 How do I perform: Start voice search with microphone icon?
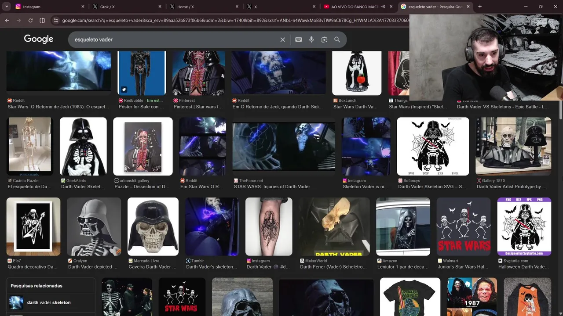pos(311,39)
